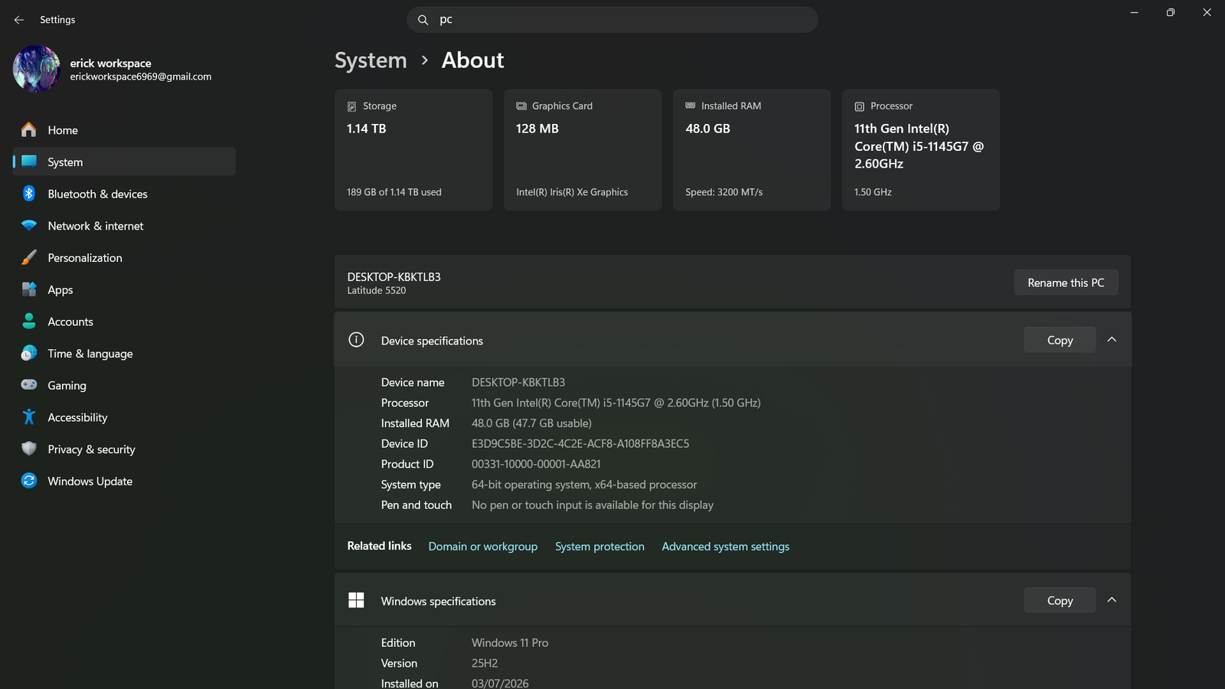Open the Graphics Card info card
Screen dimensions: 1225x689
pyautogui.click(x=583, y=149)
